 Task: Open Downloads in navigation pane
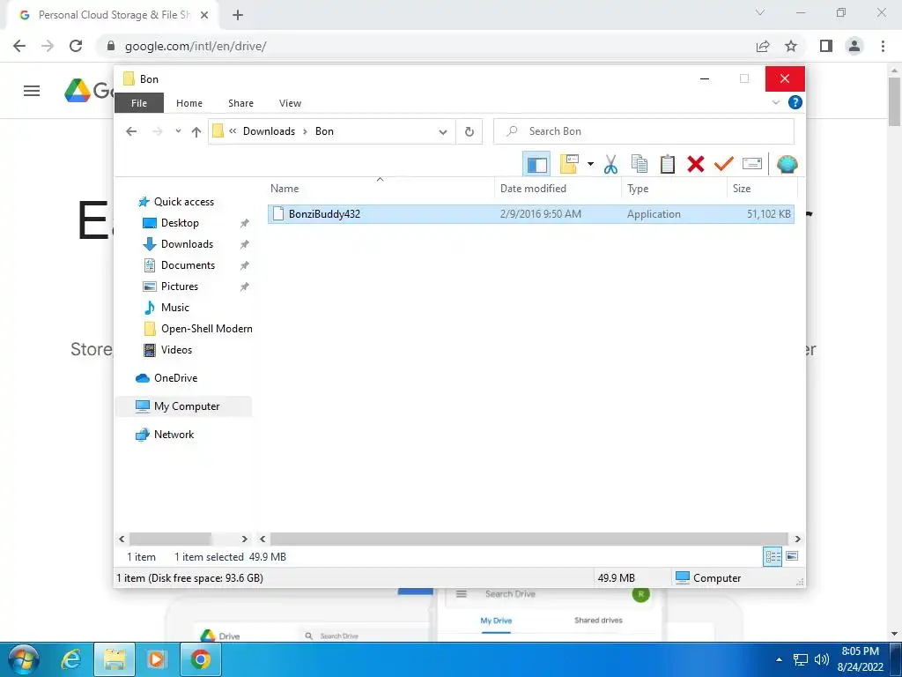coord(187,244)
